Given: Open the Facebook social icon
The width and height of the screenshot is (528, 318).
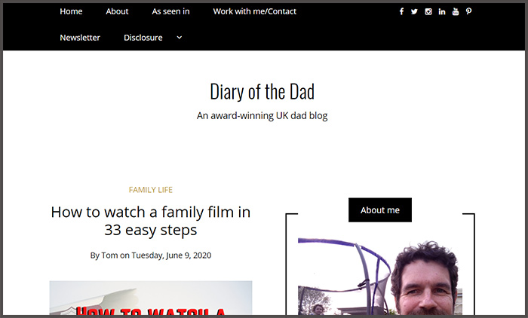Looking at the screenshot, I should tap(401, 12).
